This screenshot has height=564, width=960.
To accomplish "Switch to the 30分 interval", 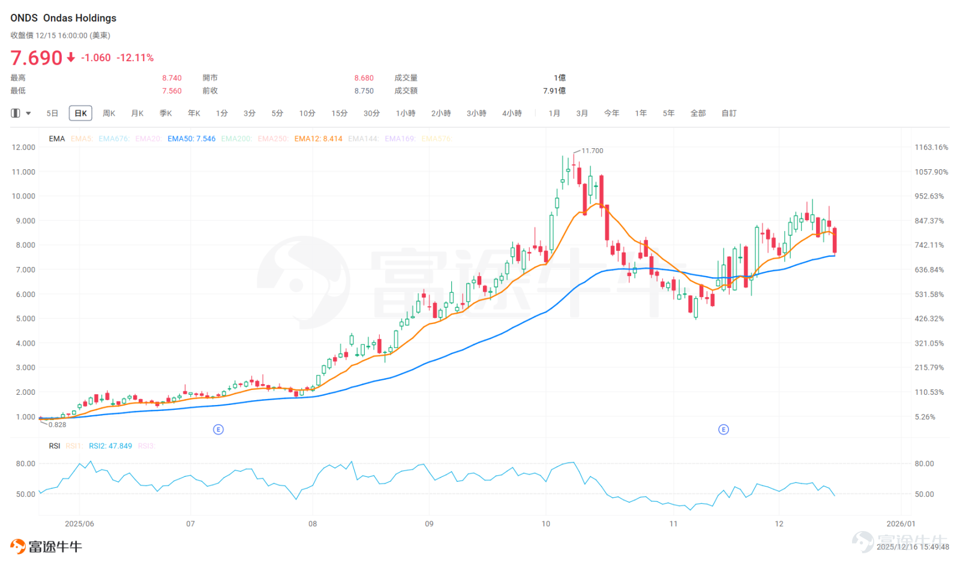I will tap(371, 113).
